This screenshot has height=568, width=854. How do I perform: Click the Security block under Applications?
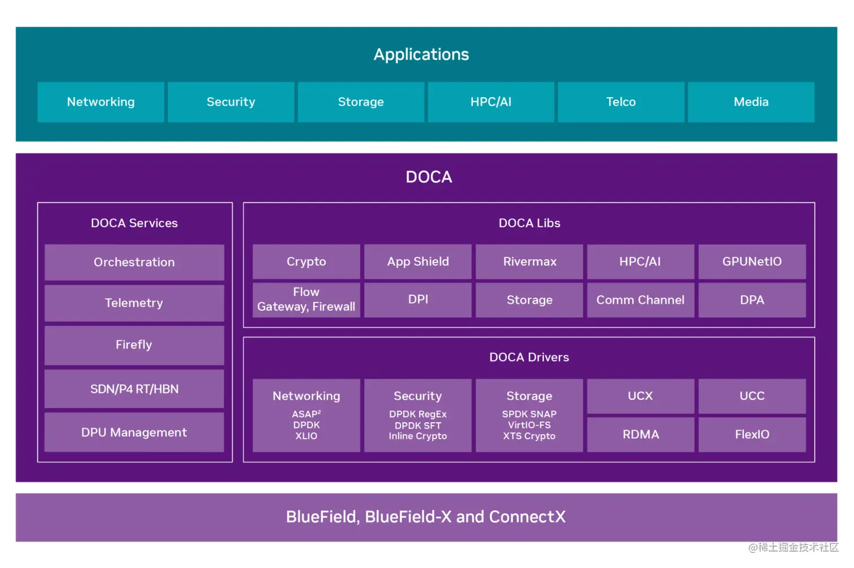230,102
